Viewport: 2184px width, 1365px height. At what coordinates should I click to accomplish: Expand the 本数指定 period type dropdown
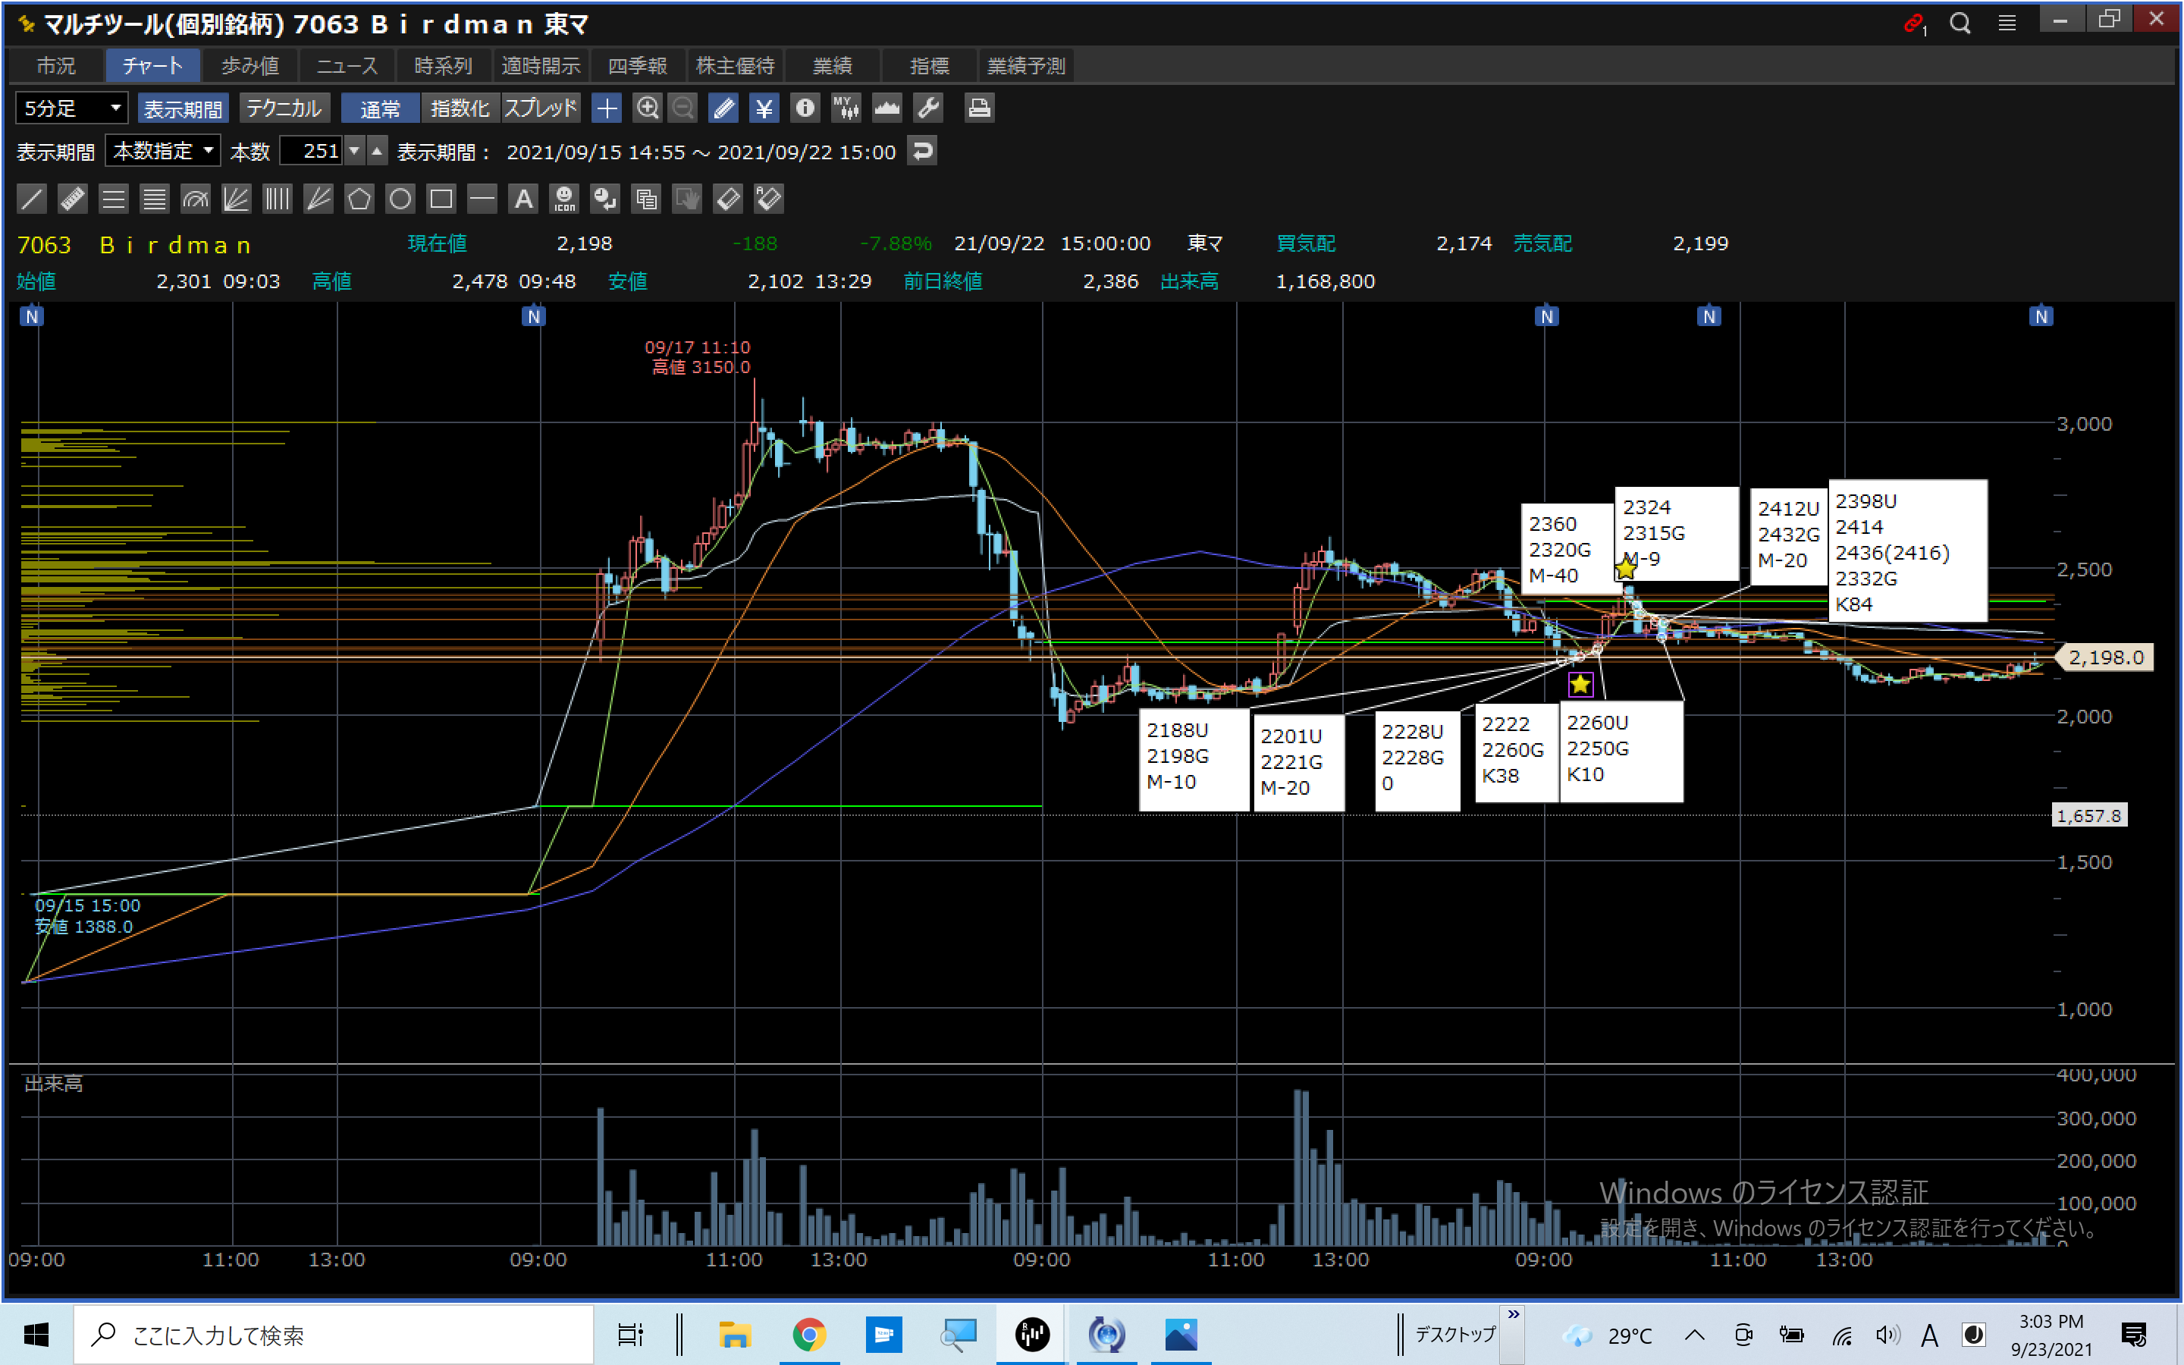click(x=162, y=151)
